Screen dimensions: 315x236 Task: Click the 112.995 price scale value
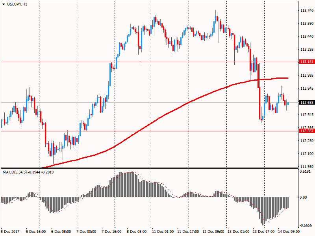point(307,76)
